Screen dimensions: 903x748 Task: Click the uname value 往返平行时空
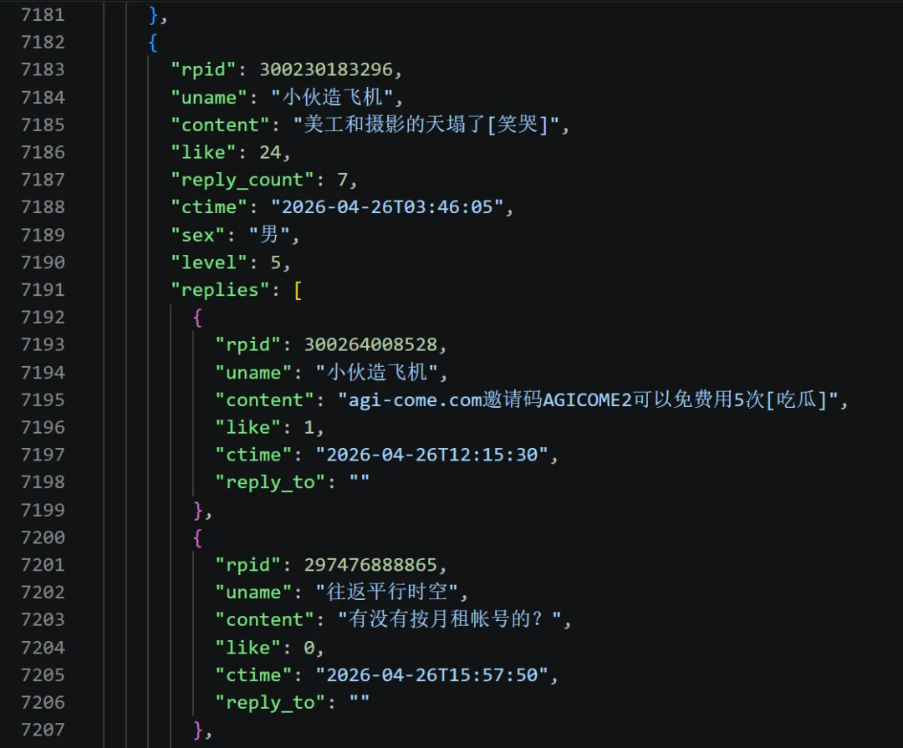(x=387, y=592)
